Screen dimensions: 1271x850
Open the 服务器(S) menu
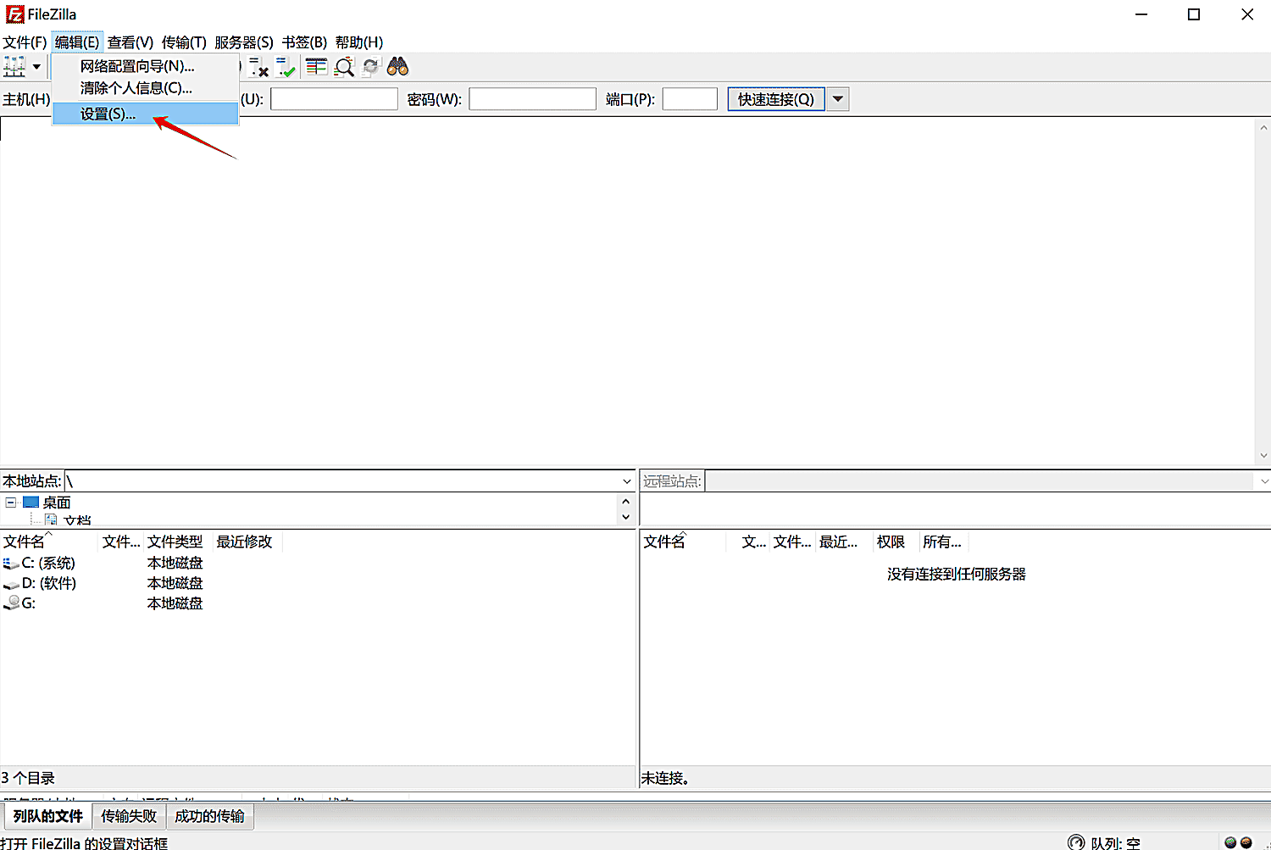(244, 42)
